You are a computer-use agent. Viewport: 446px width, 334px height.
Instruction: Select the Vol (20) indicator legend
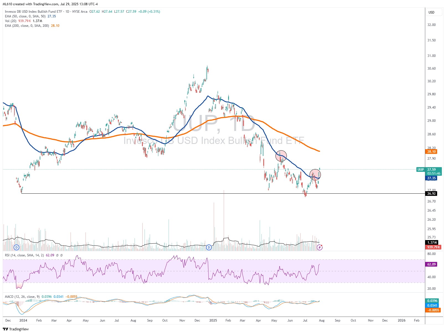11,21
